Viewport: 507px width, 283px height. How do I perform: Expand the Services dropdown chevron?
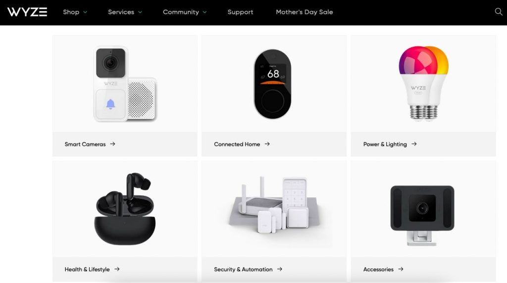click(140, 12)
